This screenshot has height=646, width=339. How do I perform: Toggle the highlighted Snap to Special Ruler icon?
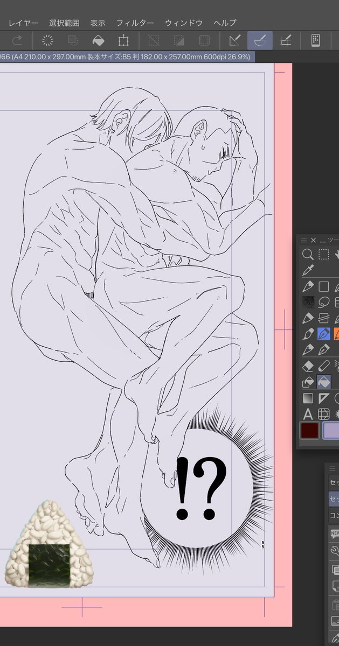260,40
